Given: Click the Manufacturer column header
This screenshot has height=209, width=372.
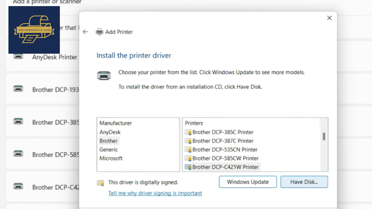Looking at the screenshot, I should click(x=116, y=123).
